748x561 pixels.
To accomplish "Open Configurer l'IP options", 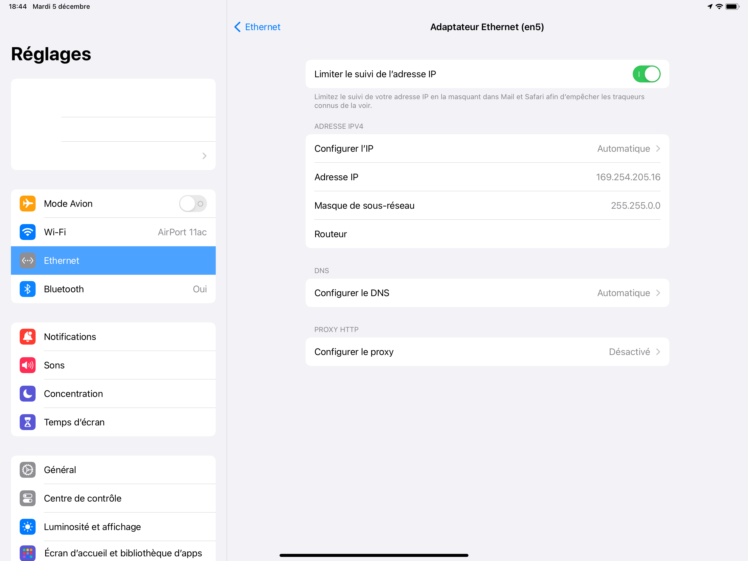I will coord(487,148).
